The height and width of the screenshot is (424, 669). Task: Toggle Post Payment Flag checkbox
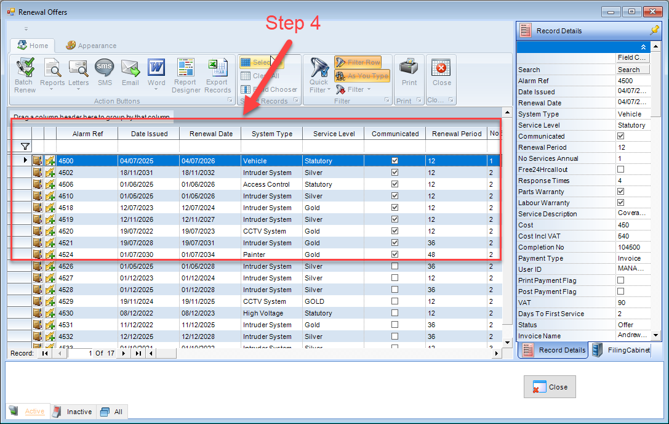pyautogui.click(x=621, y=291)
